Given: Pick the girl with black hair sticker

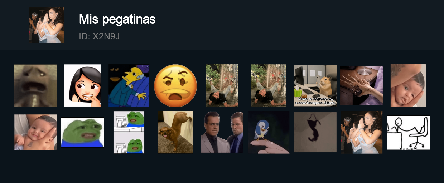Looking at the screenshot, I should [82, 86].
